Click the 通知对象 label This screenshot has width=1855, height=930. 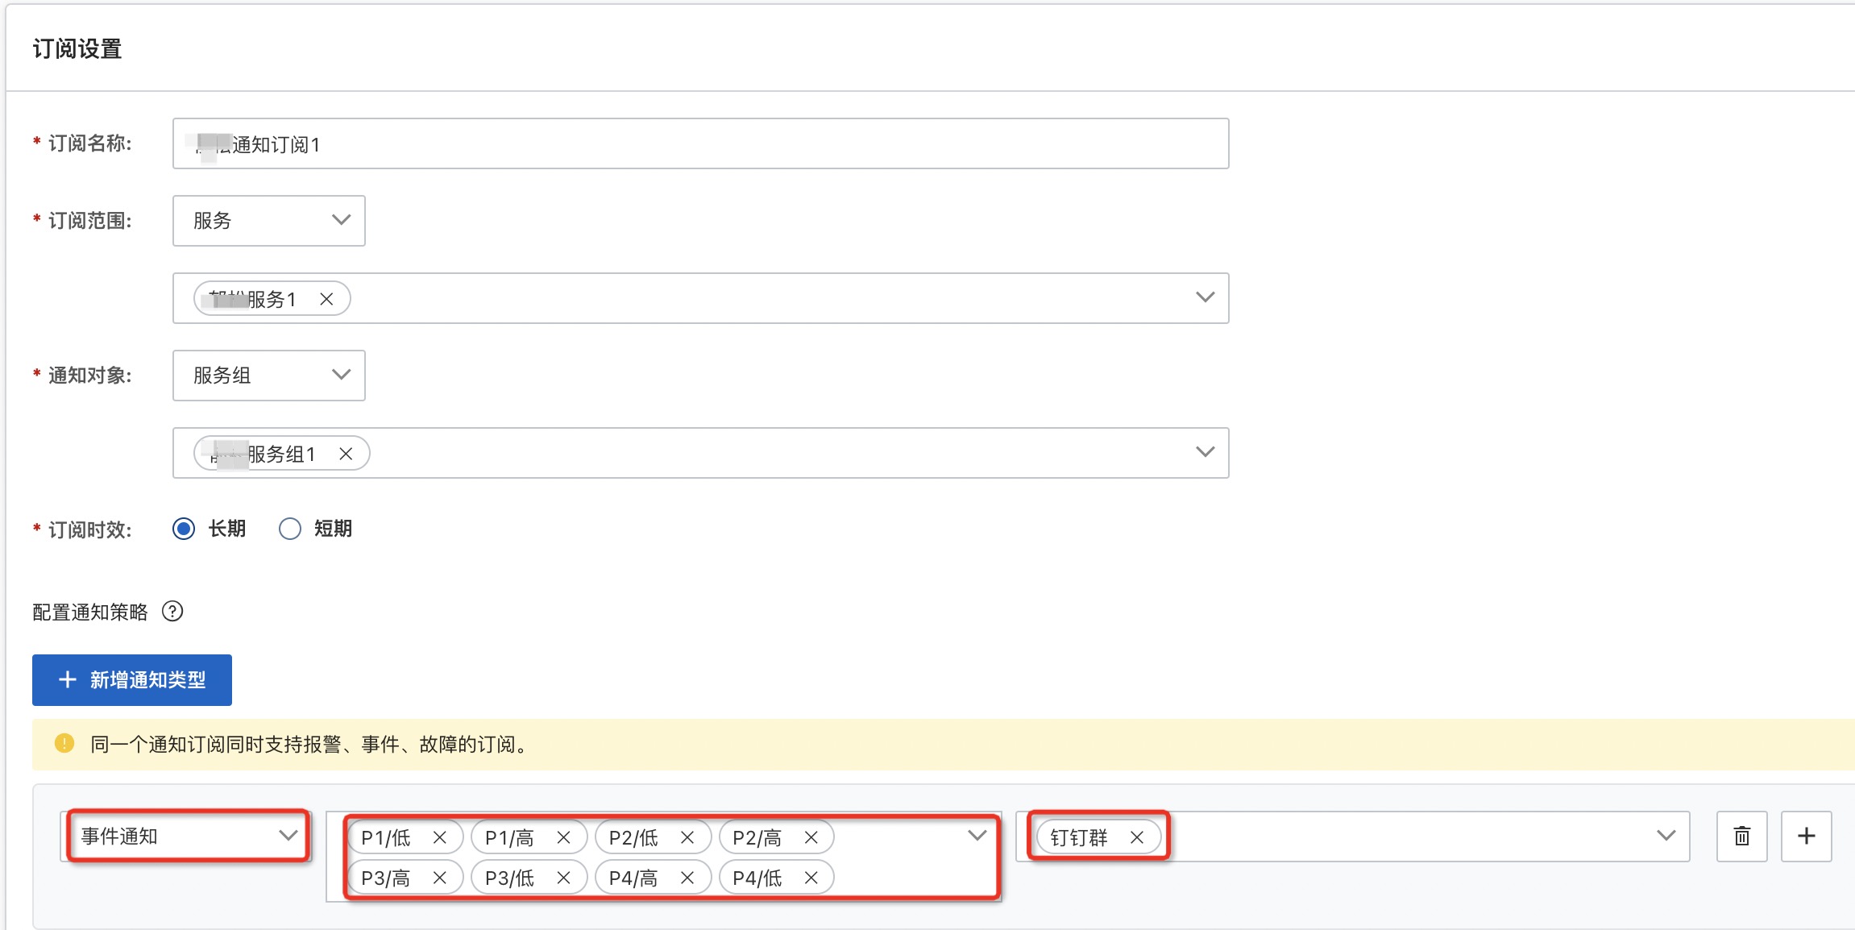[89, 376]
